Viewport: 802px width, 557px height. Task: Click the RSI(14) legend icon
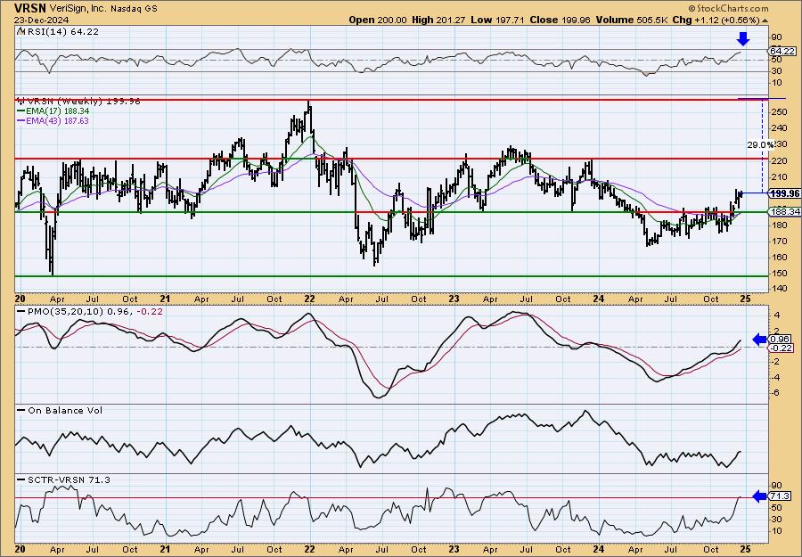20,31
